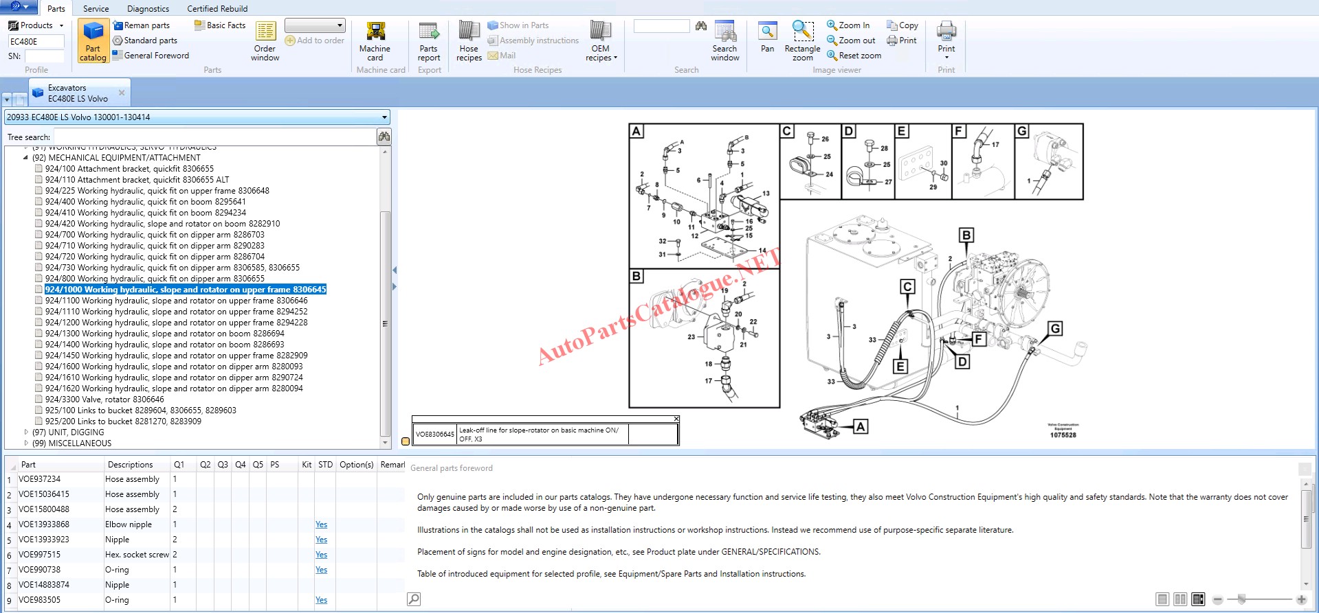Screen dimensions: 1319x613
Task: Switch to the two-column view layout
Action: tap(1180, 599)
